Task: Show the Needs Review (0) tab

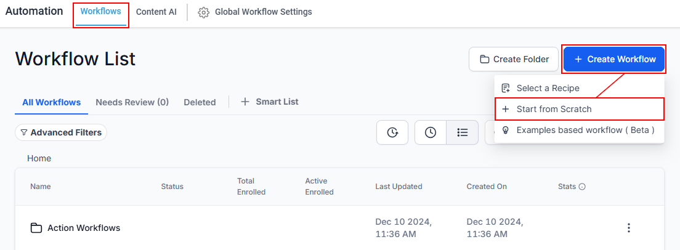Action: click(132, 102)
